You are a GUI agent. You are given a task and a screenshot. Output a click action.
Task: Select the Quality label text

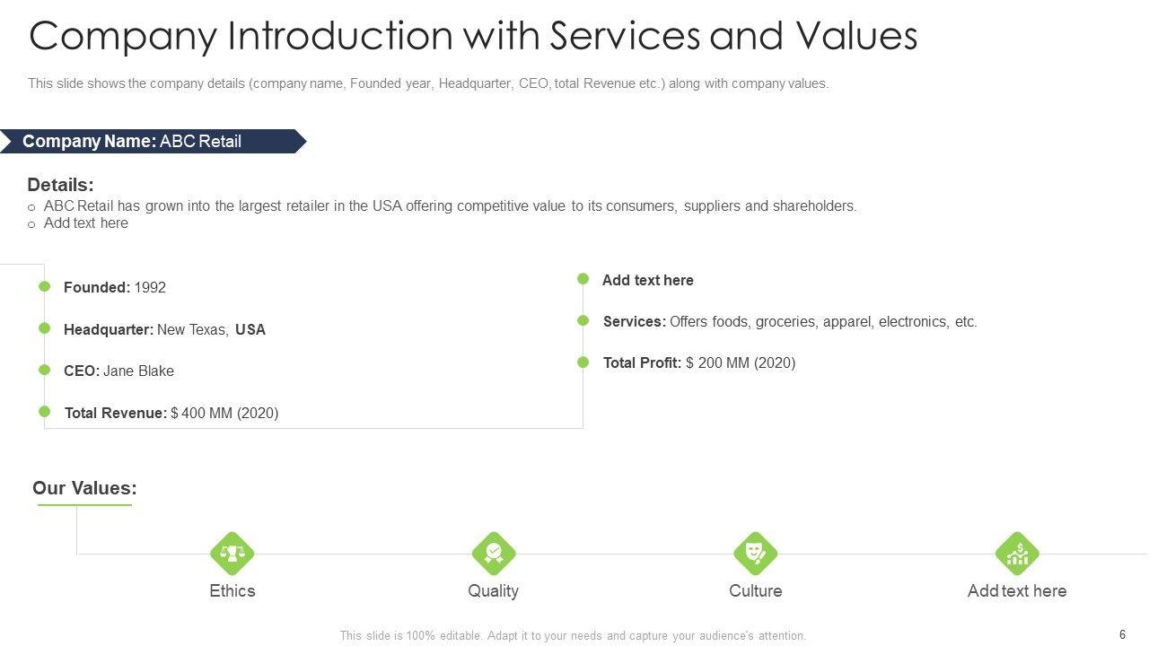(x=493, y=590)
